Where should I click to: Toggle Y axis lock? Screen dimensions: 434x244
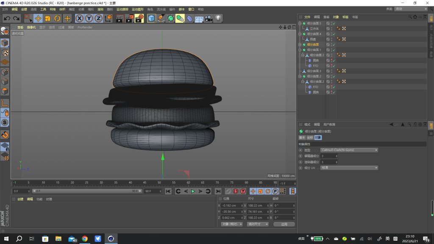89,19
